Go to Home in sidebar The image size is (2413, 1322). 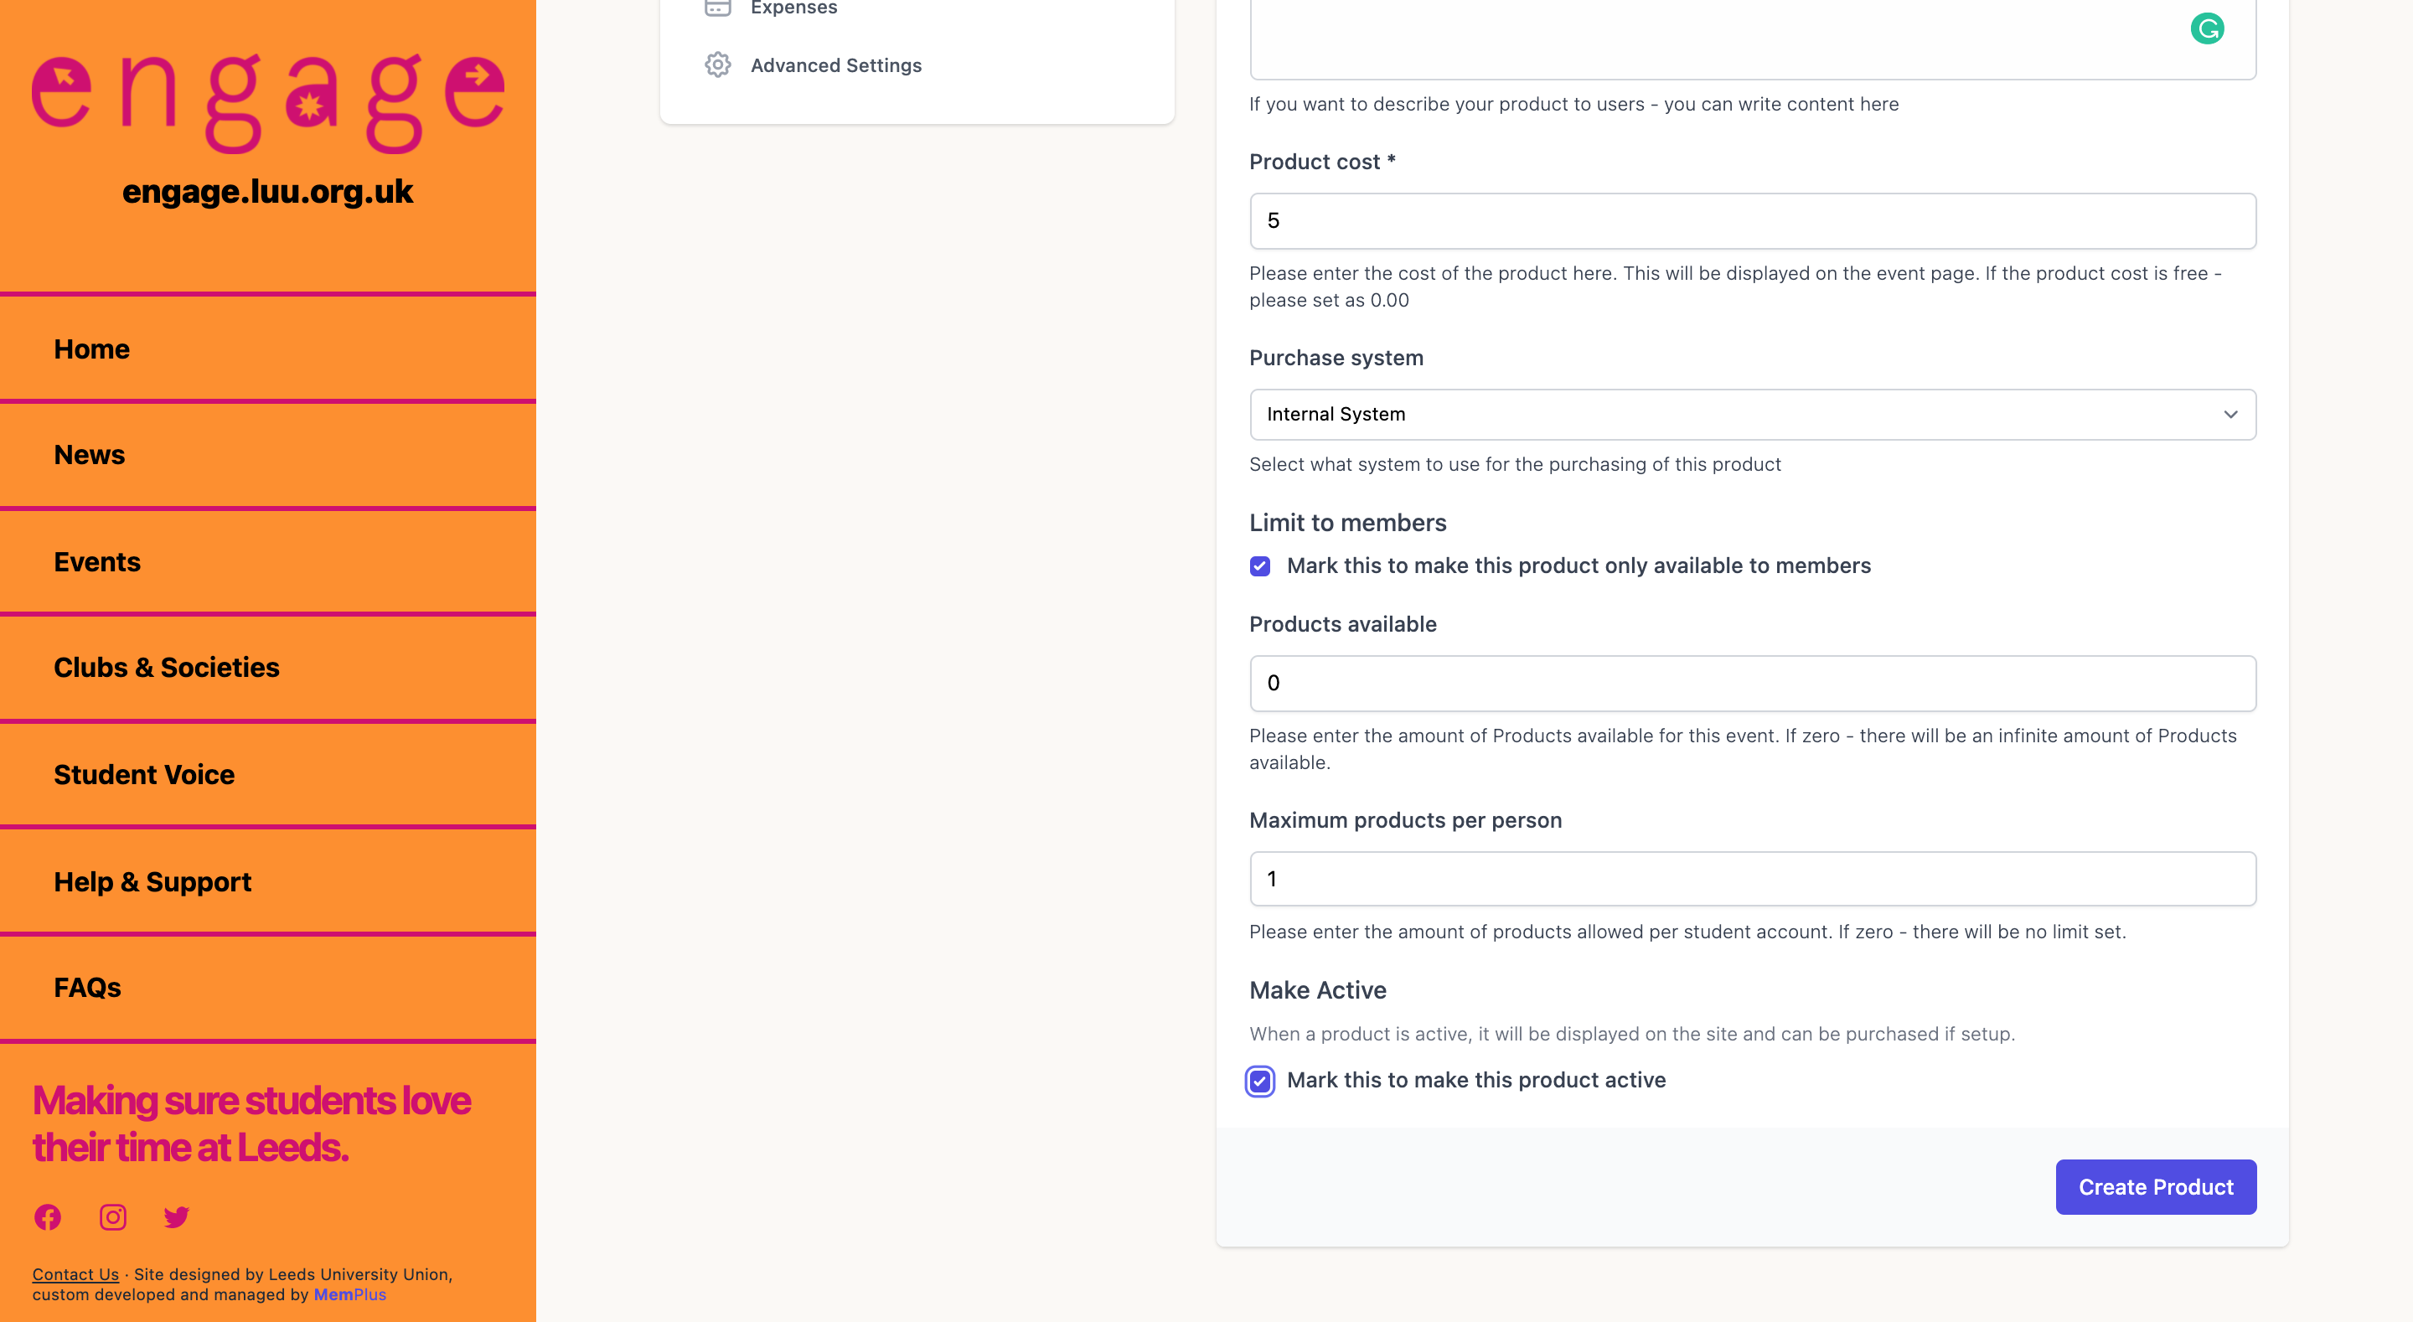pos(268,349)
